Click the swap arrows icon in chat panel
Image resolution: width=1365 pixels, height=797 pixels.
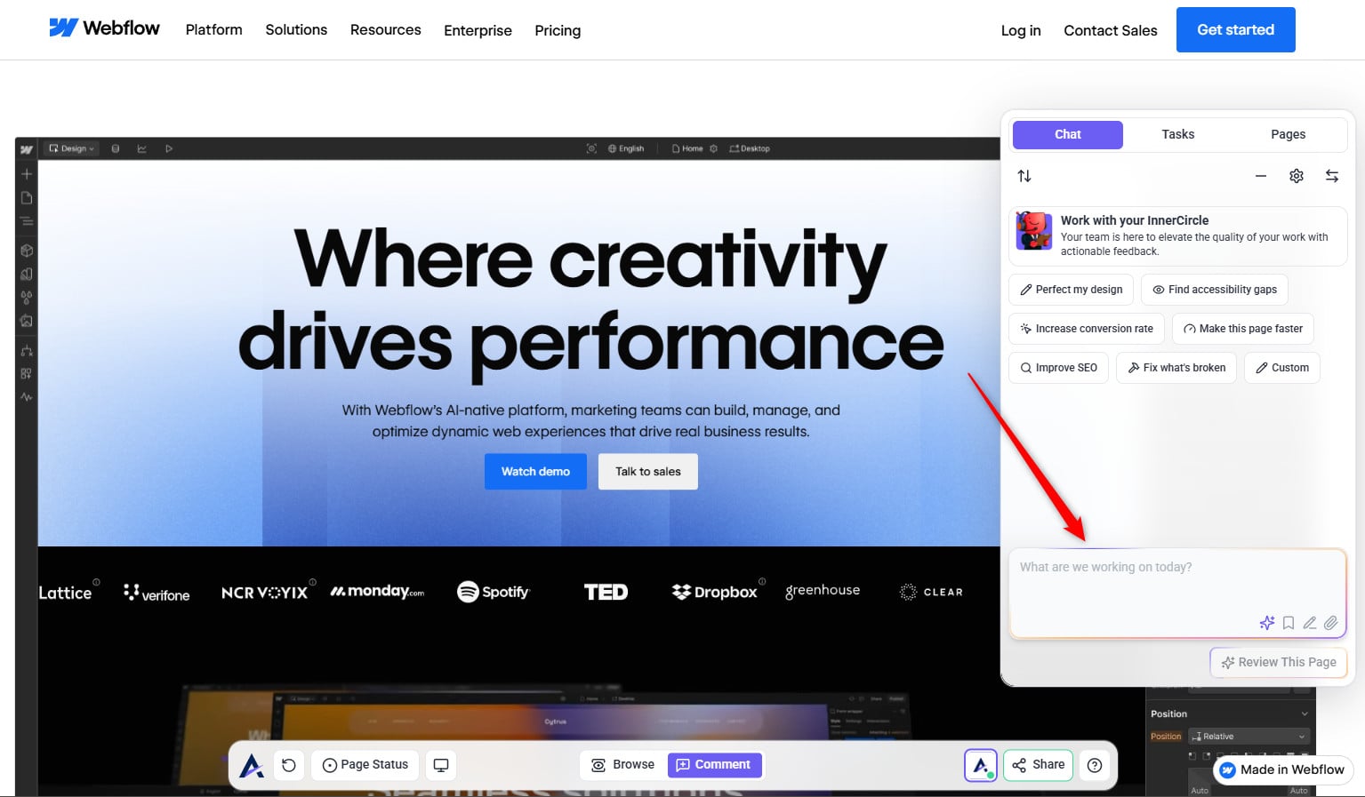pos(1331,176)
